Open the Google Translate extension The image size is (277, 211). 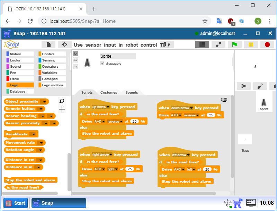click(x=219, y=21)
